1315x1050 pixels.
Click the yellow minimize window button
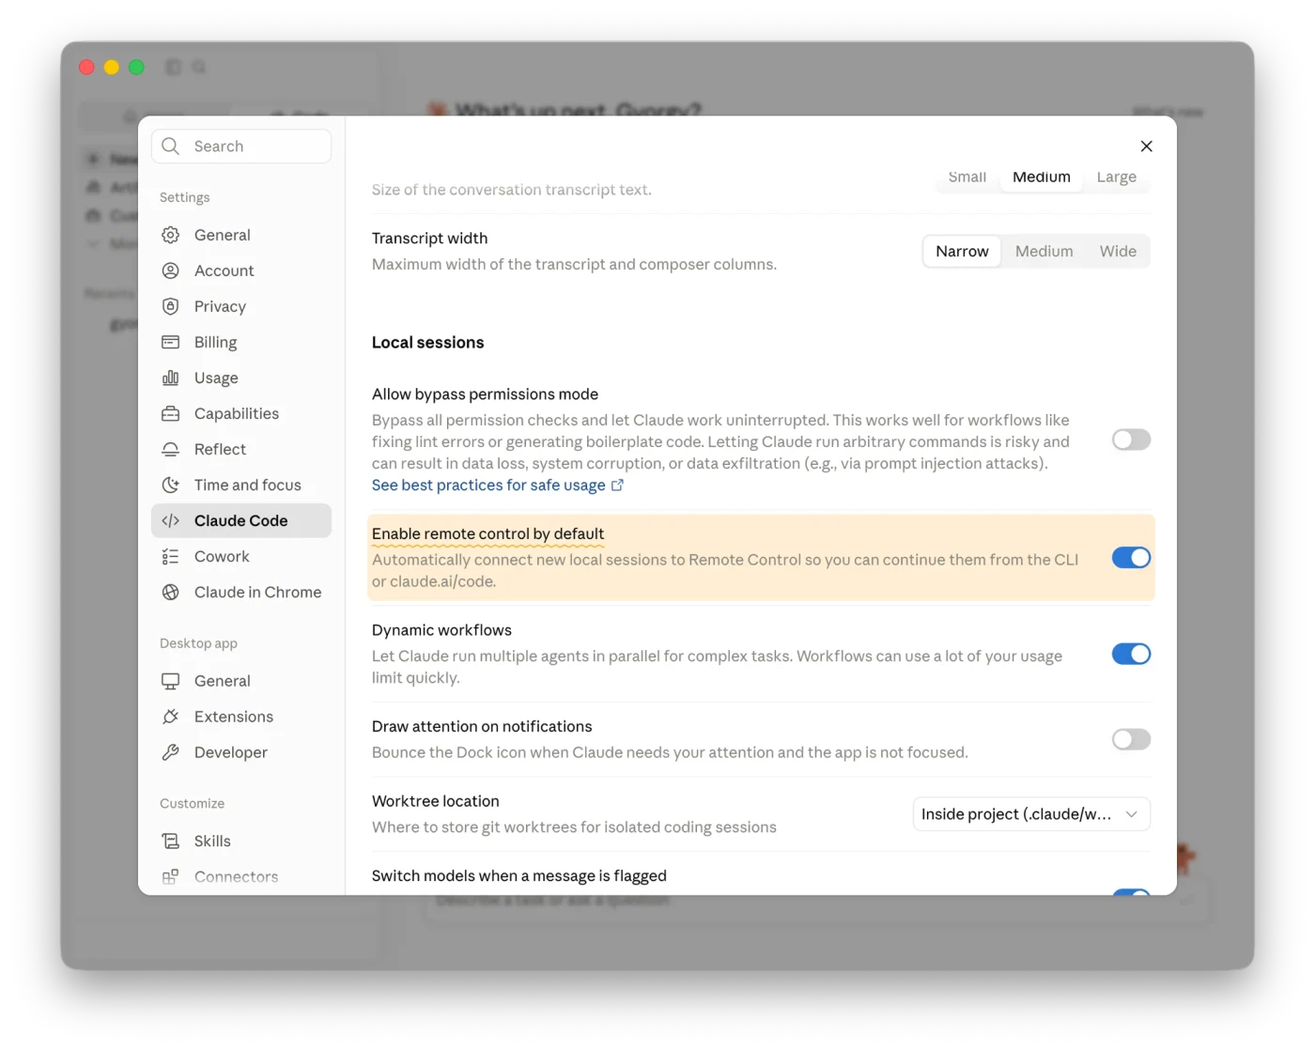click(x=112, y=67)
